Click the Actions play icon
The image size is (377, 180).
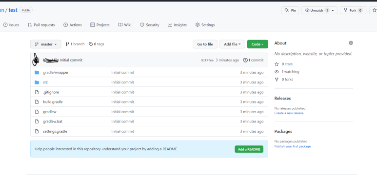[65, 25]
